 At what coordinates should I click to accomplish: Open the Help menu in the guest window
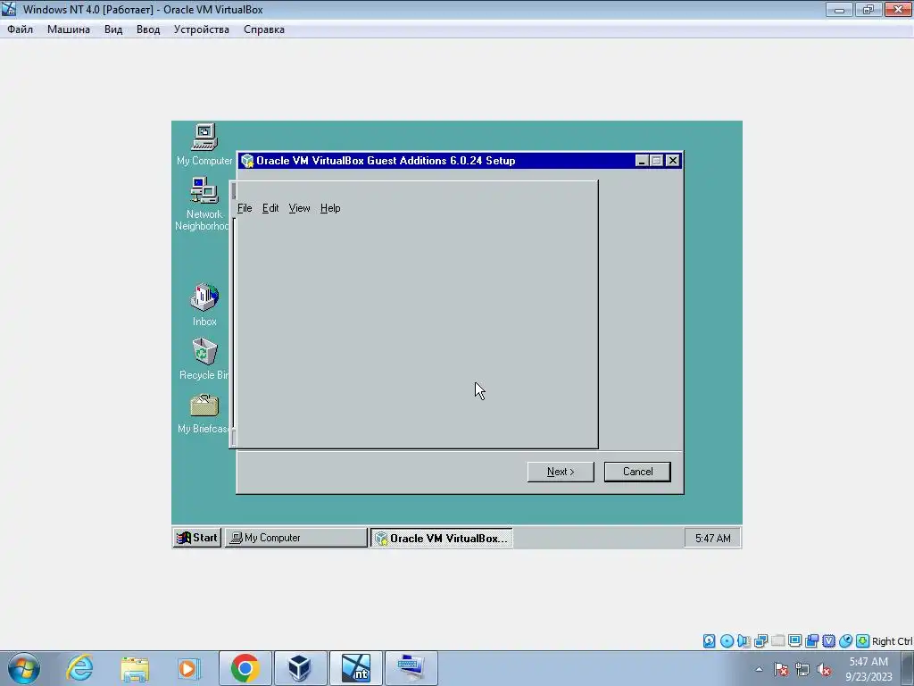click(330, 208)
